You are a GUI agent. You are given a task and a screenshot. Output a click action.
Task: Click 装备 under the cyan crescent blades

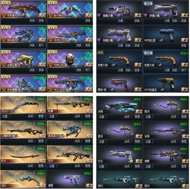(88, 21)
